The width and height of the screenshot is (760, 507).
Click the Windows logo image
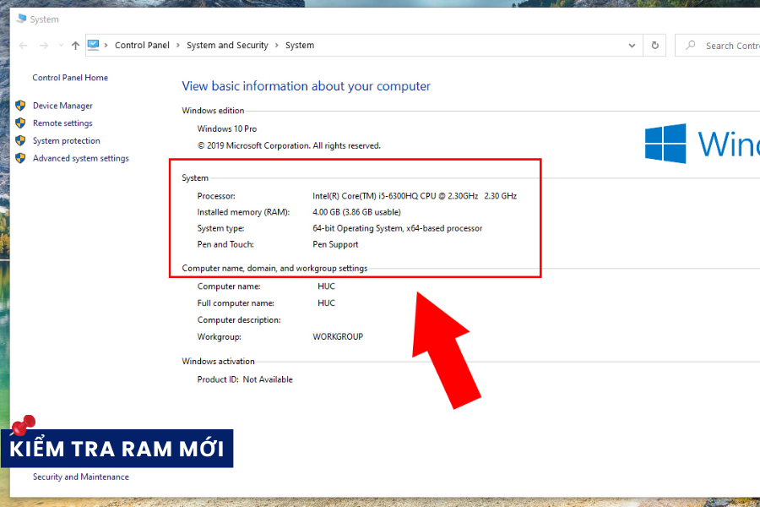[x=665, y=144]
